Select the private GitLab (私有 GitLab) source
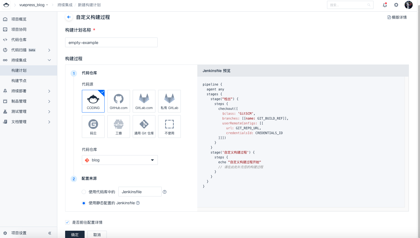The image size is (420, 238). pos(169,101)
